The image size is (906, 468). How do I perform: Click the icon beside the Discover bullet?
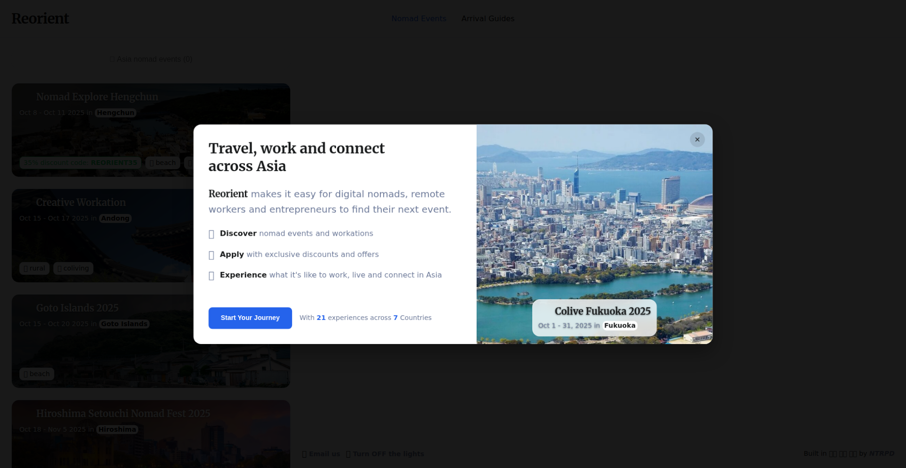[x=211, y=234]
